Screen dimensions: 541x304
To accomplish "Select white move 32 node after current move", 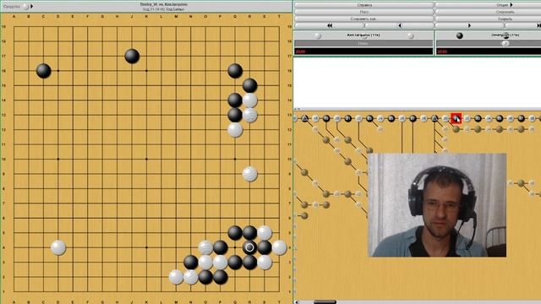I will [467, 118].
